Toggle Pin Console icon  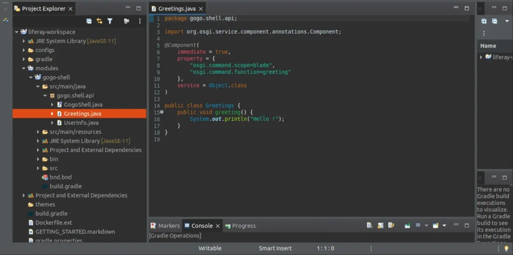pyautogui.click(x=407, y=225)
